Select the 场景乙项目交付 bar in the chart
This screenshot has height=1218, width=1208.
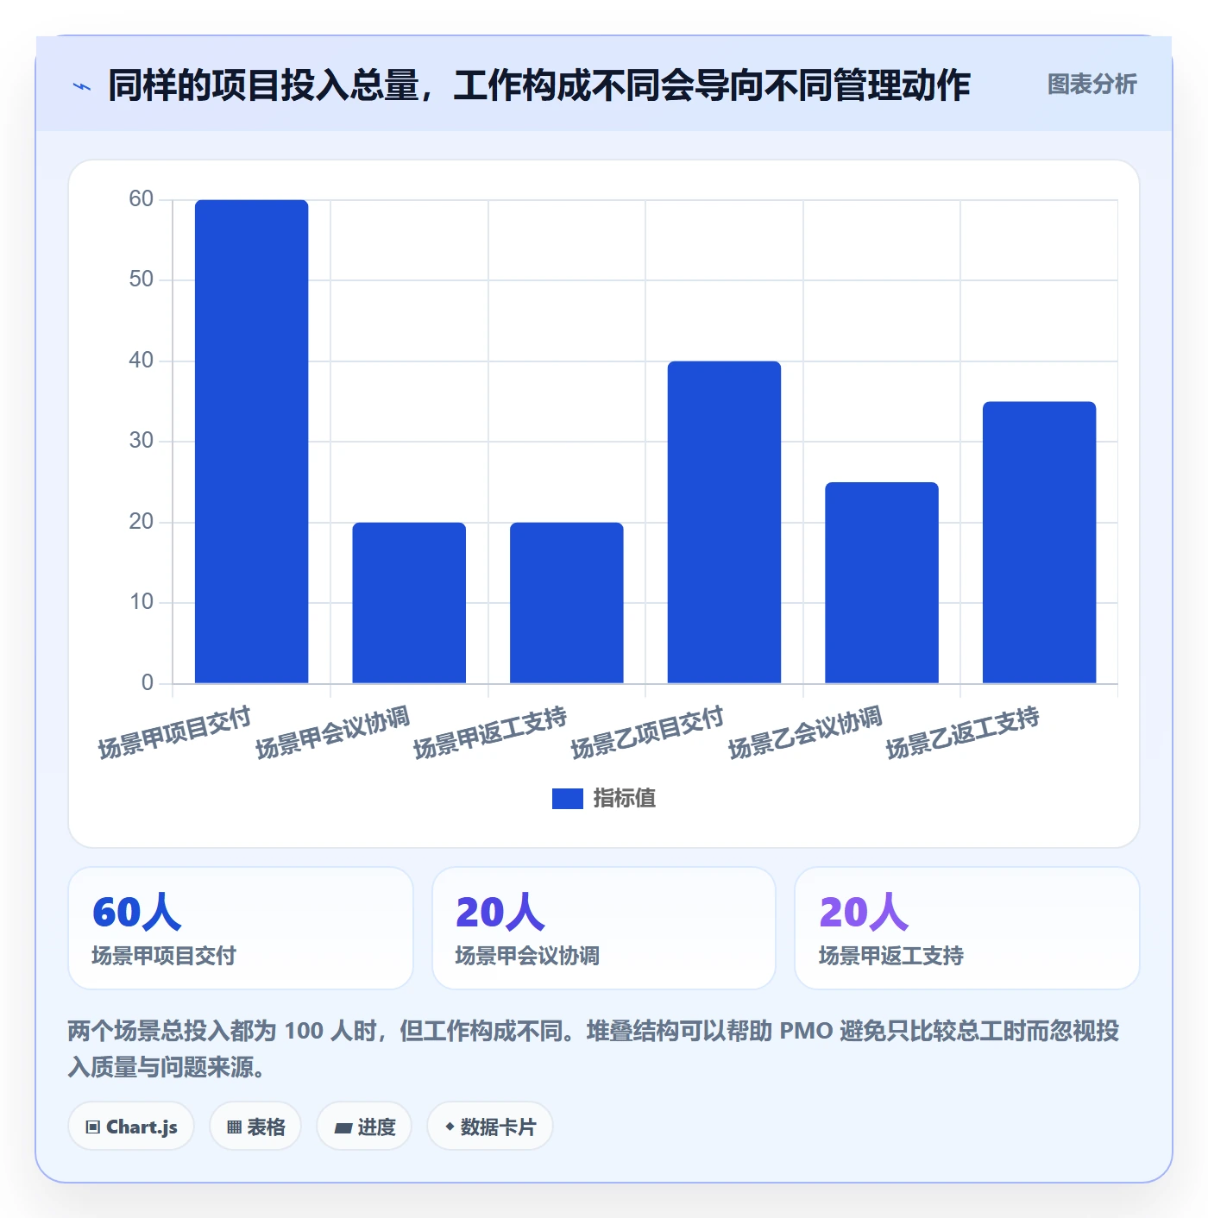point(724,523)
